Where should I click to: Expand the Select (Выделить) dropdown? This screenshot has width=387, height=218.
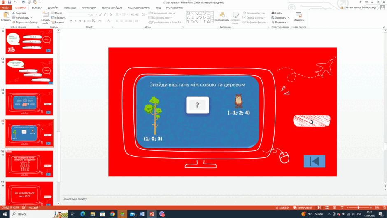coord(280,22)
